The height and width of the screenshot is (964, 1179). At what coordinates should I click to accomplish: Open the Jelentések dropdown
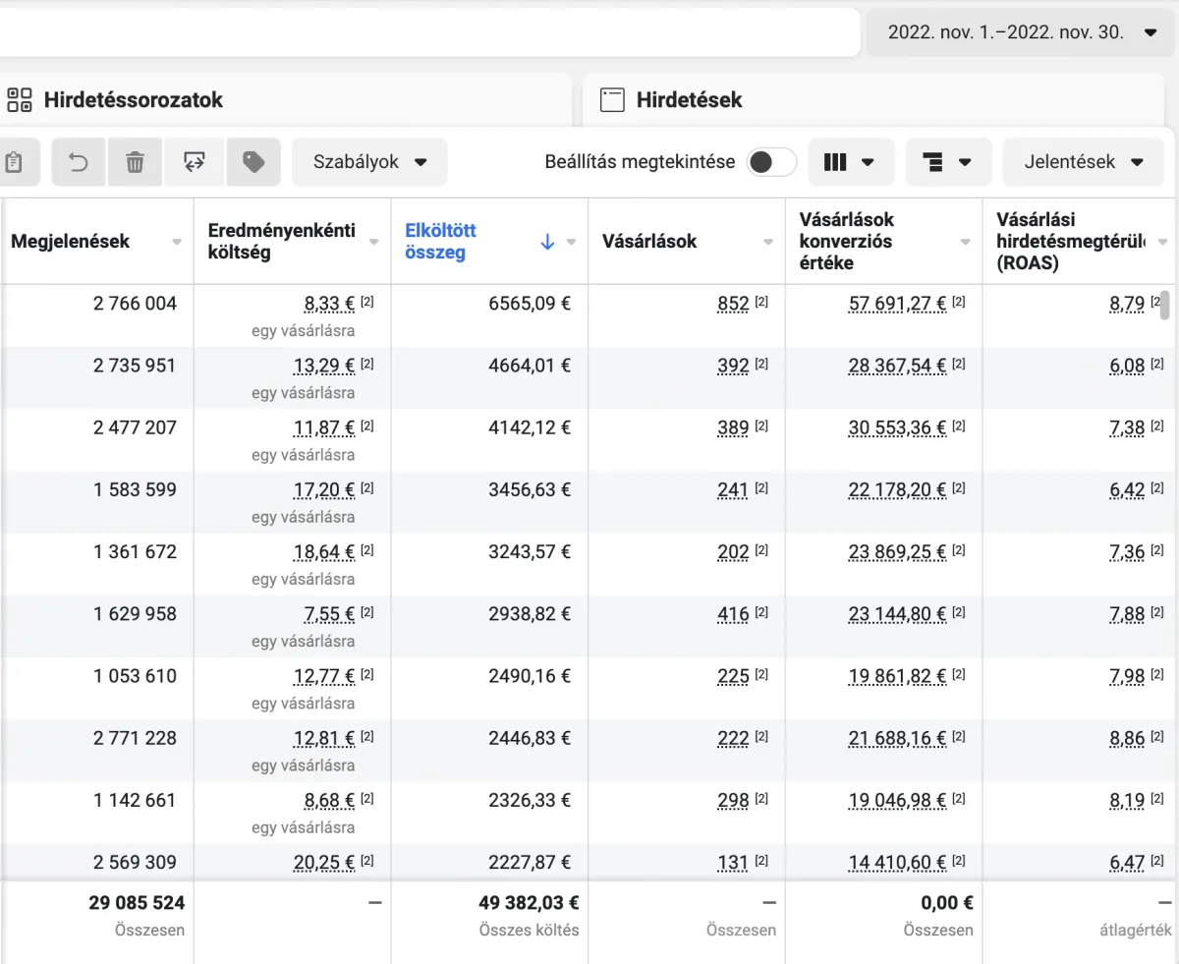[x=1084, y=162]
